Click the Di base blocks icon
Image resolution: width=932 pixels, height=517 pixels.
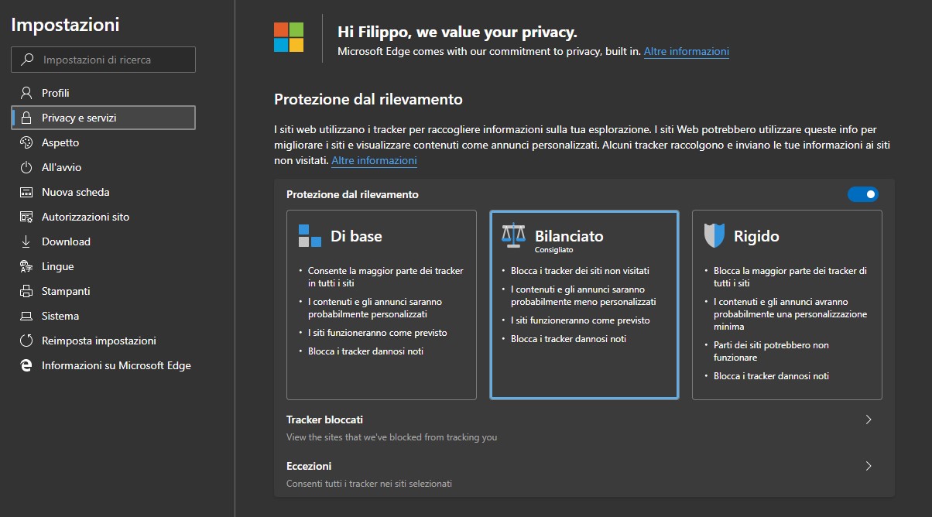tap(310, 235)
